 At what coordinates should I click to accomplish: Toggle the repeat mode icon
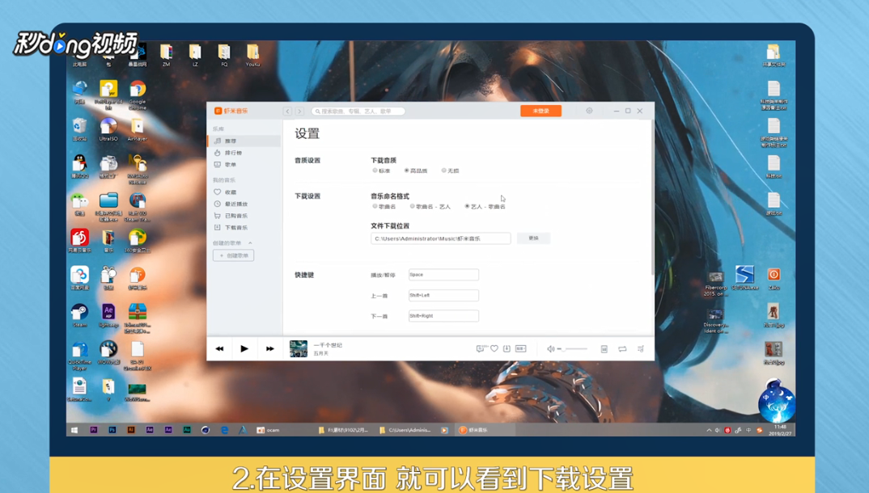click(622, 348)
